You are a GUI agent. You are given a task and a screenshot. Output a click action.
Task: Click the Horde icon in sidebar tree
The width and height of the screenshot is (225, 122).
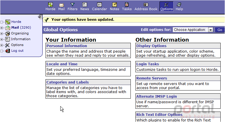[x=8, y=22]
